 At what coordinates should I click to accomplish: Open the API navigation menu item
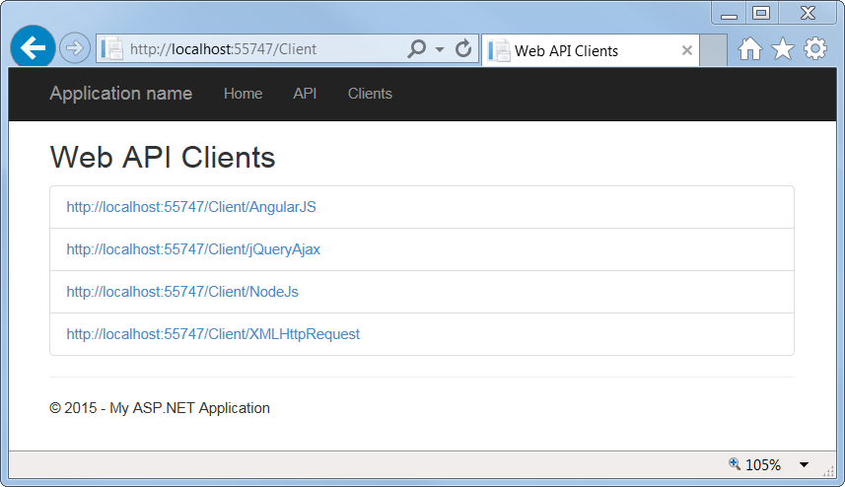click(305, 94)
